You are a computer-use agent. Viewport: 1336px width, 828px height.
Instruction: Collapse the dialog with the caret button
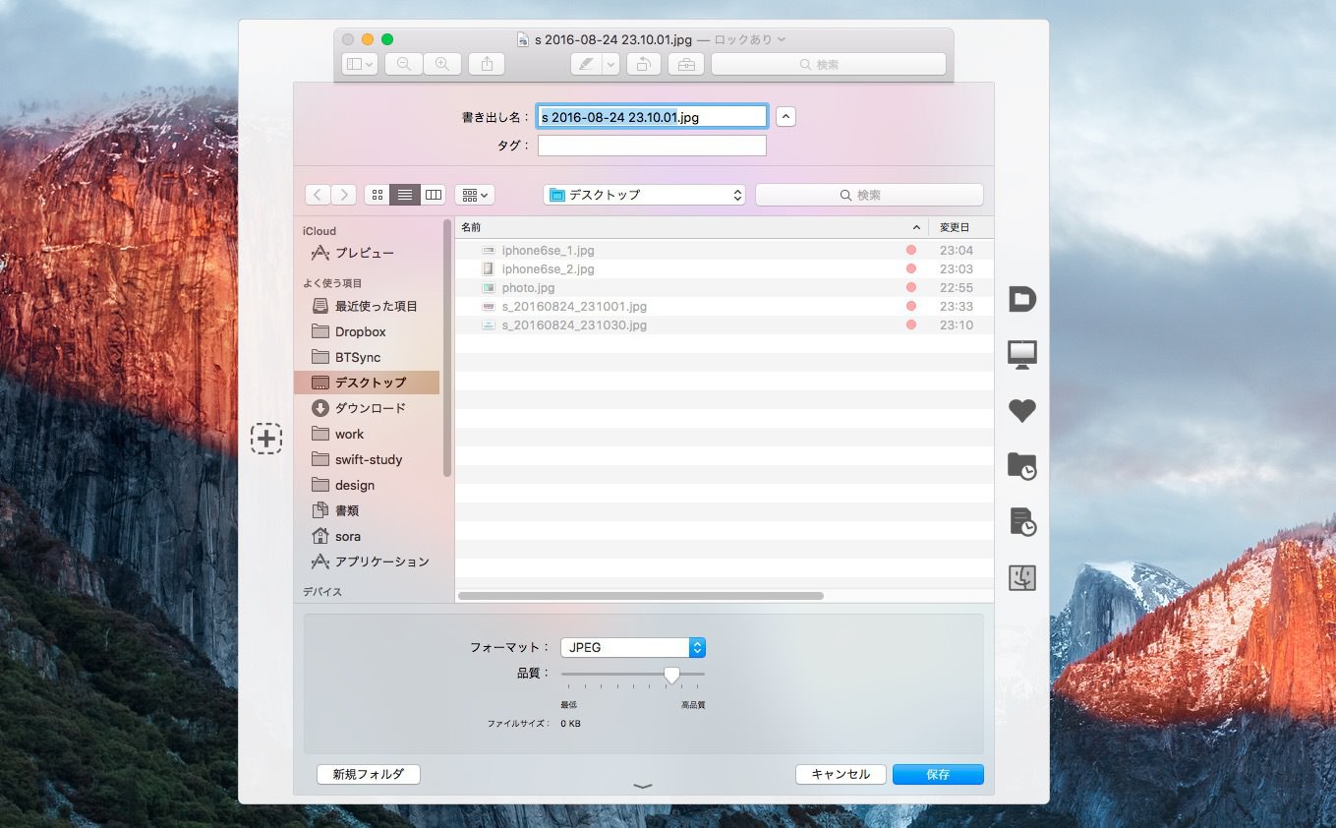coord(785,116)
